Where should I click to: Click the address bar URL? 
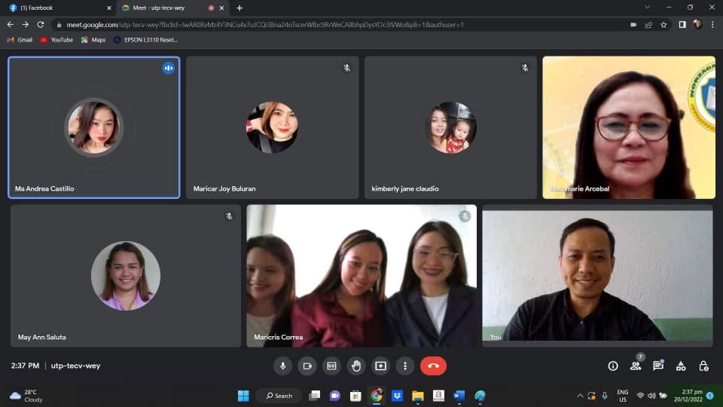pos(265,25)
